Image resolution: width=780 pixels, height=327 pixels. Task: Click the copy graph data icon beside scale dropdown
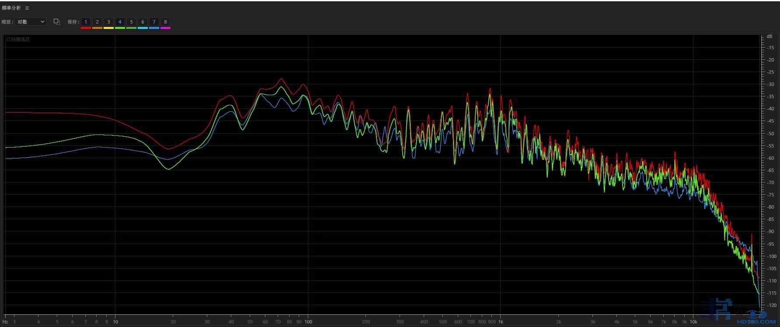[x=56, y=21]
